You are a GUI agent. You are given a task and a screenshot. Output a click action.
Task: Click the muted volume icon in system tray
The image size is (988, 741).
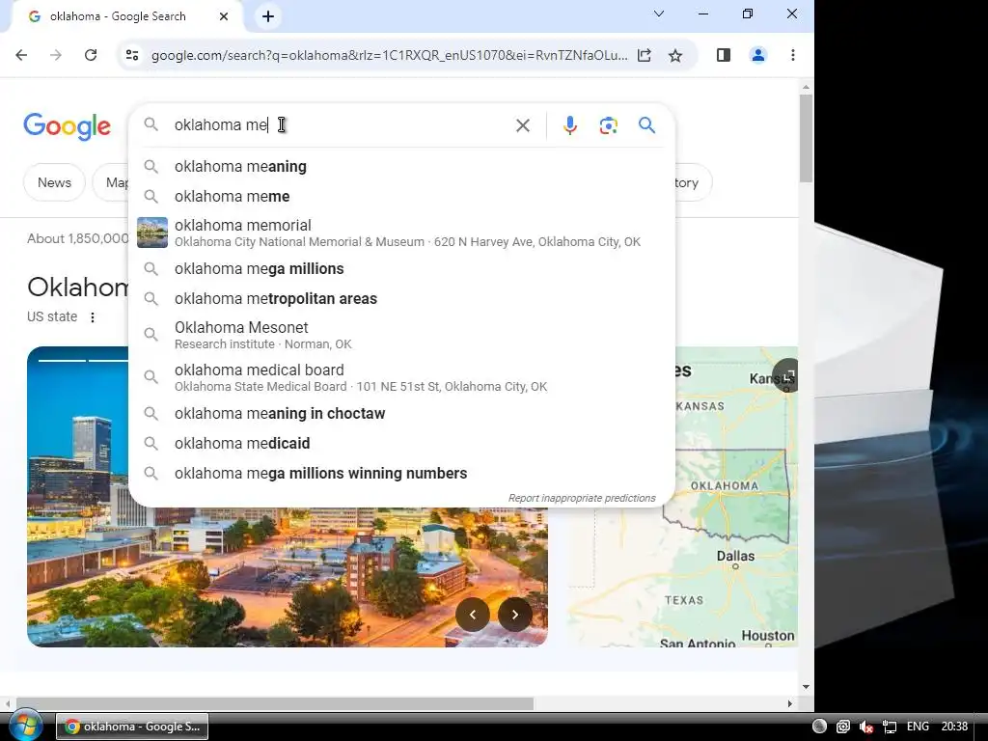[x=866, y=727]
